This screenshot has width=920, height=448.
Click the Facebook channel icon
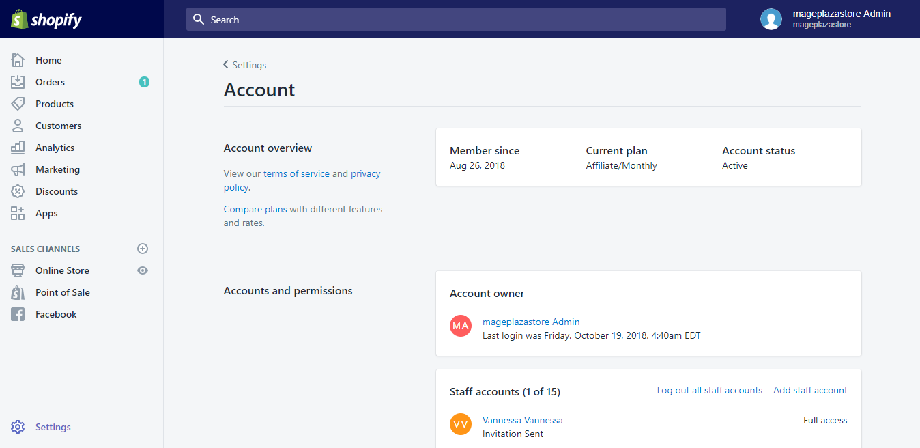18,314
